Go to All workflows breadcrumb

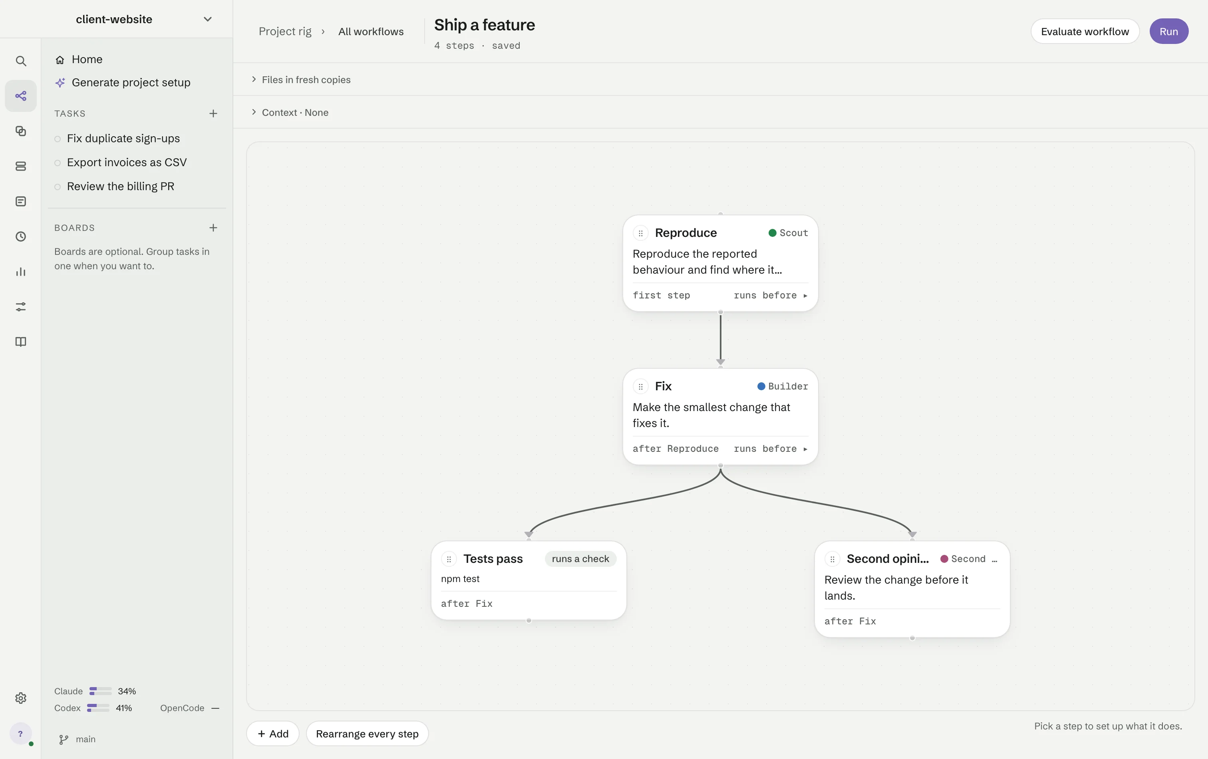click(x=371, y=32)
